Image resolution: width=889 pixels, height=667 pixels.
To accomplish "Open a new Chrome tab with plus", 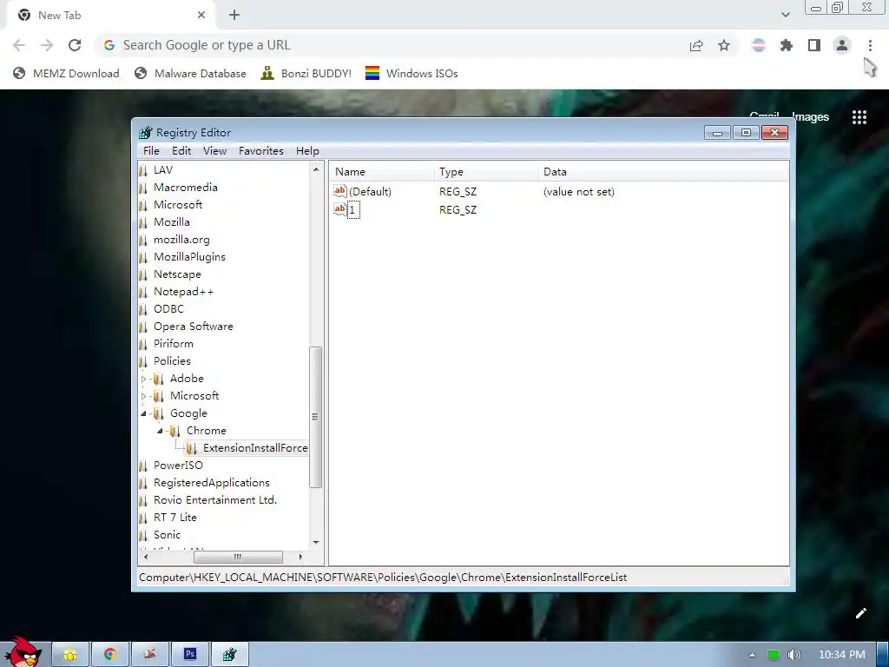I will [234, 16].
